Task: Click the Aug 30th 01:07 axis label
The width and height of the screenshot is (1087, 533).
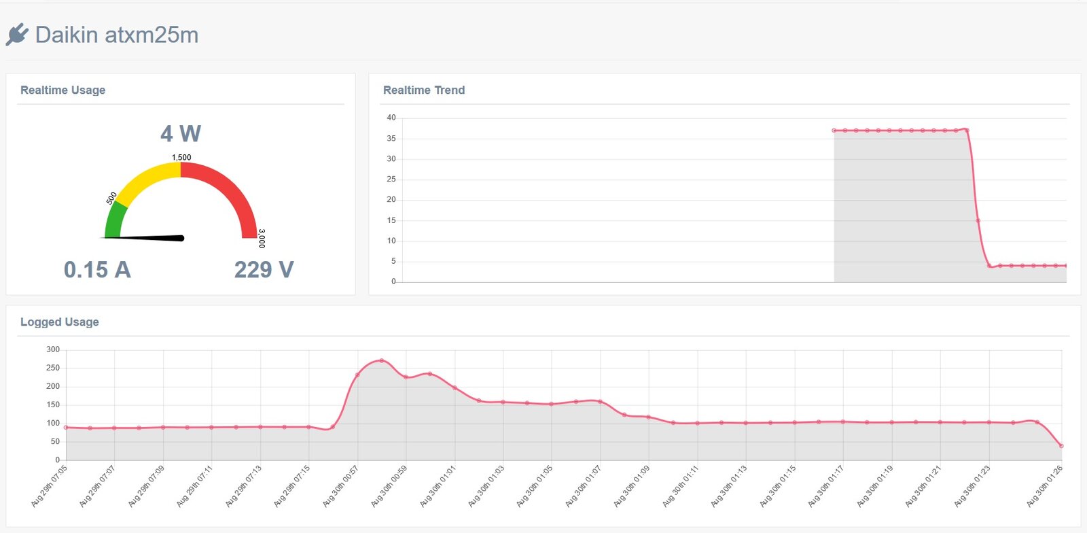Action: pos(583,486)
